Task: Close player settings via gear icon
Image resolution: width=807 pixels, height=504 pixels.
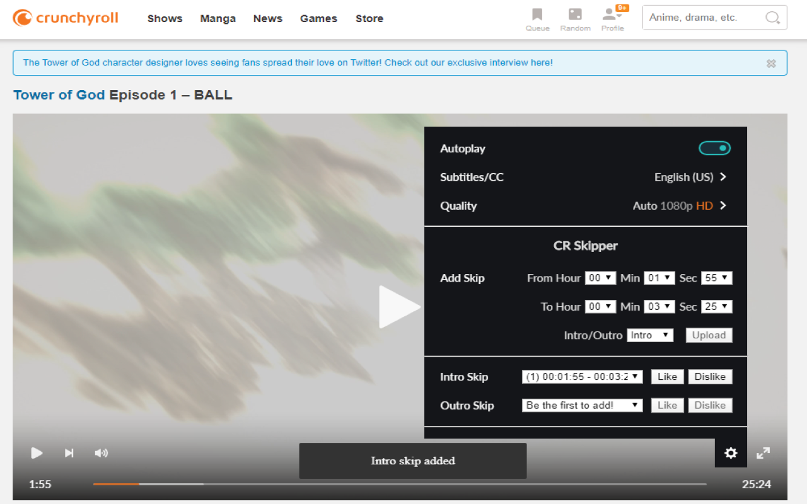Action: tap(731, 452)
